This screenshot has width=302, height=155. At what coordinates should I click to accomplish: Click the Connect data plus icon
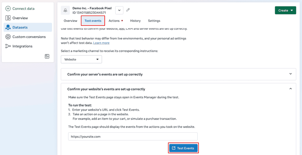click(8, 9)
